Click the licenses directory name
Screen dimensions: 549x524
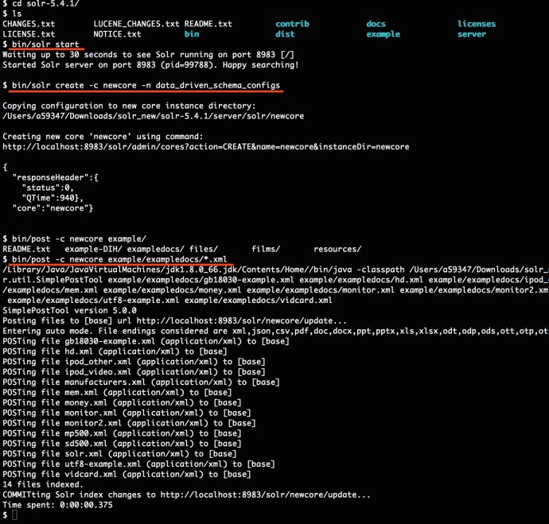[x=476, y=24]
